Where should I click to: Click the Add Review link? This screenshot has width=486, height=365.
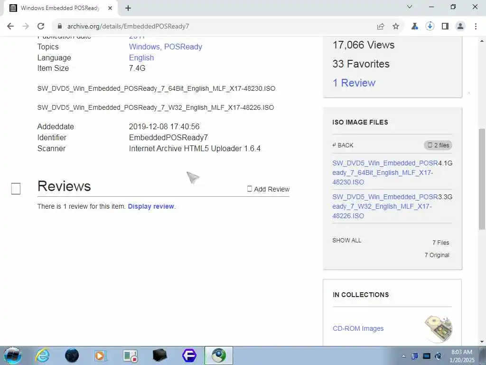click(x=269, y=189)
